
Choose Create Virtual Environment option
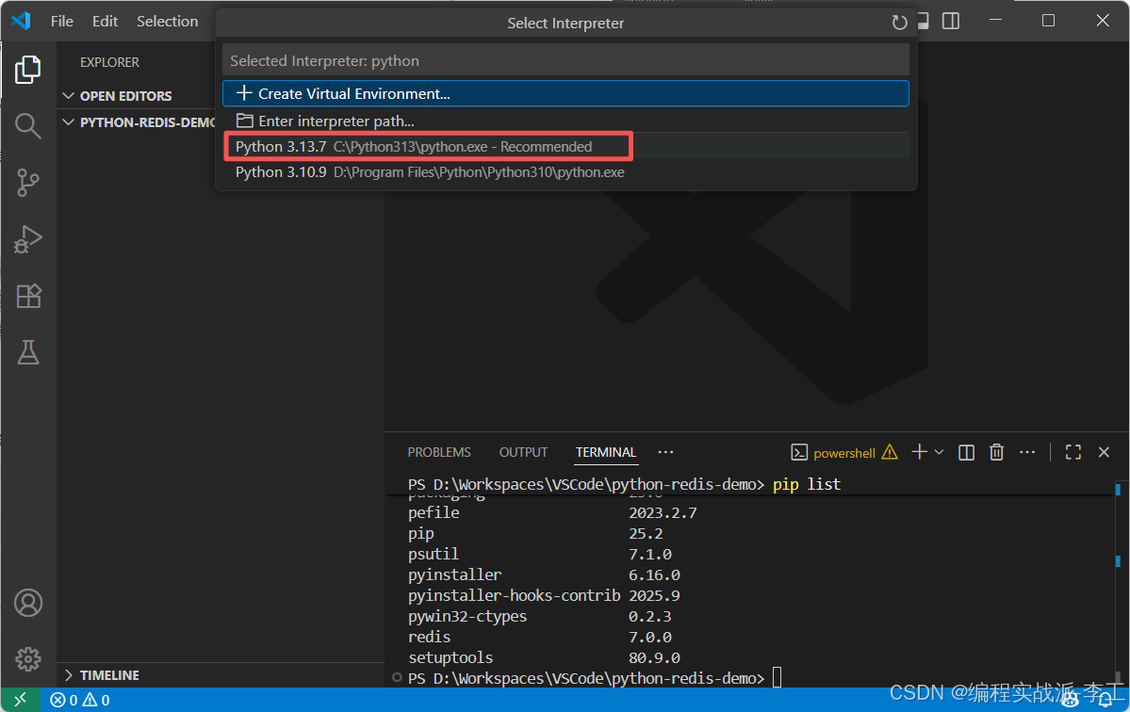(x=565, y=93)
